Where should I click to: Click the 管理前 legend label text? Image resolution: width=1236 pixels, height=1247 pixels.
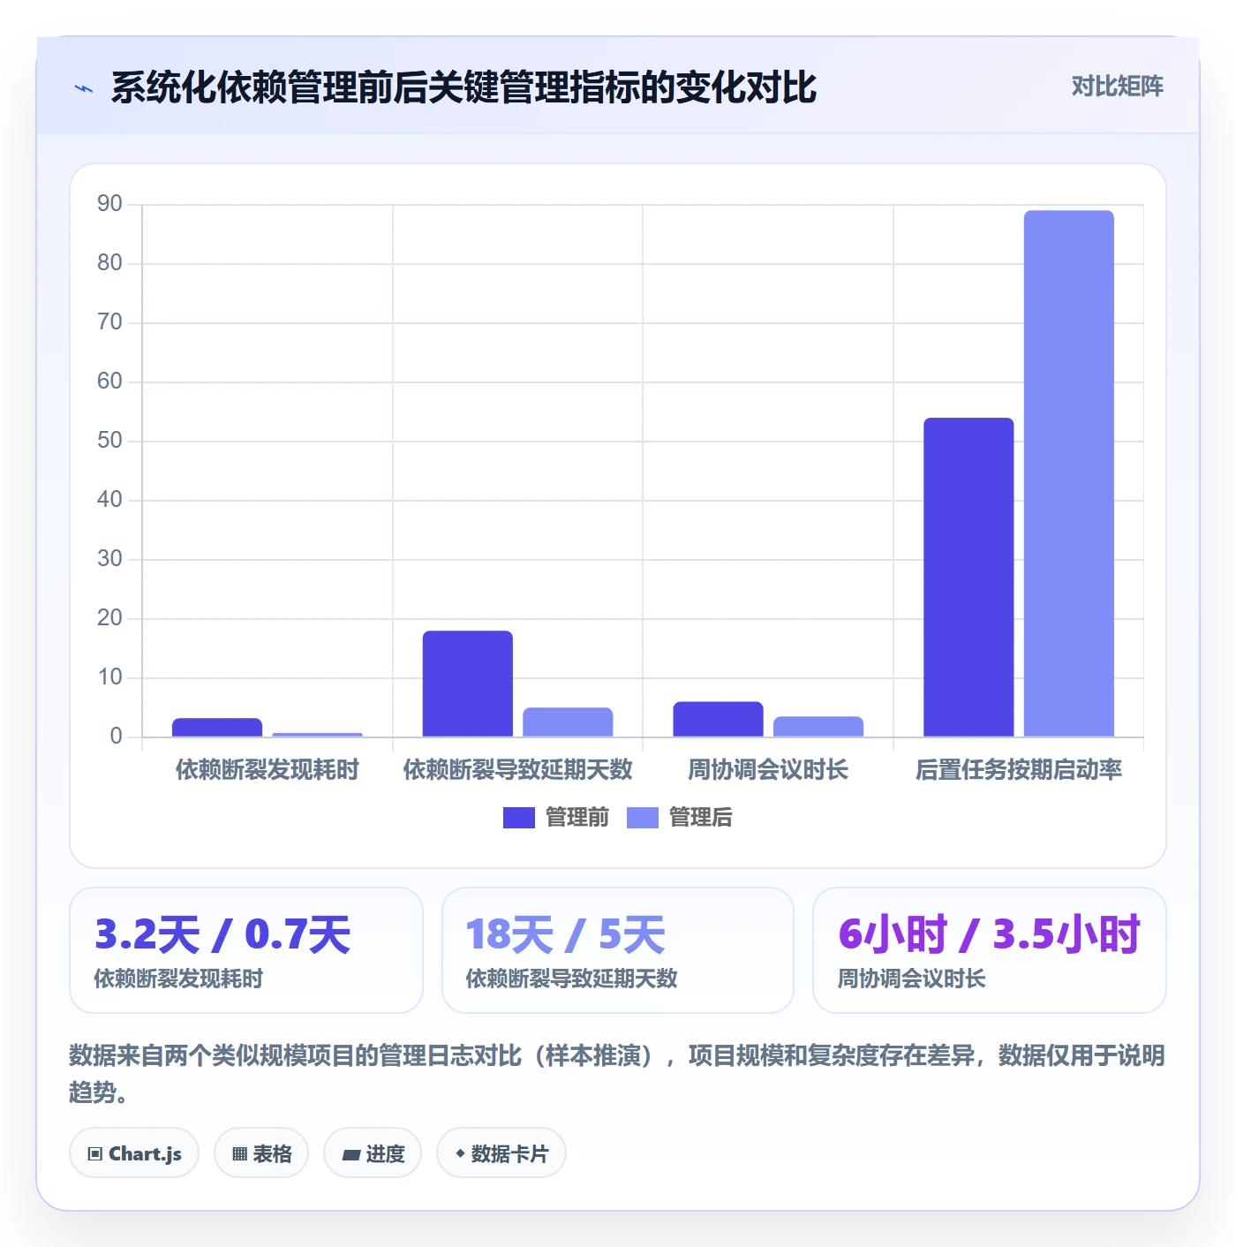tap(577, 818)
